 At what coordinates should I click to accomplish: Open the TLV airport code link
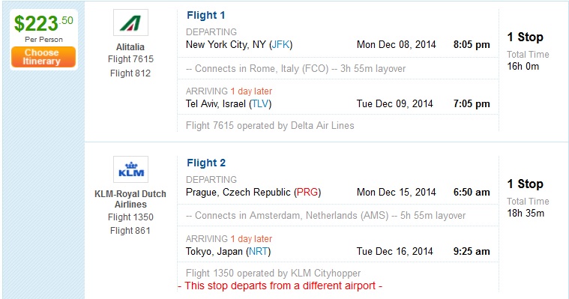(260, 103)
